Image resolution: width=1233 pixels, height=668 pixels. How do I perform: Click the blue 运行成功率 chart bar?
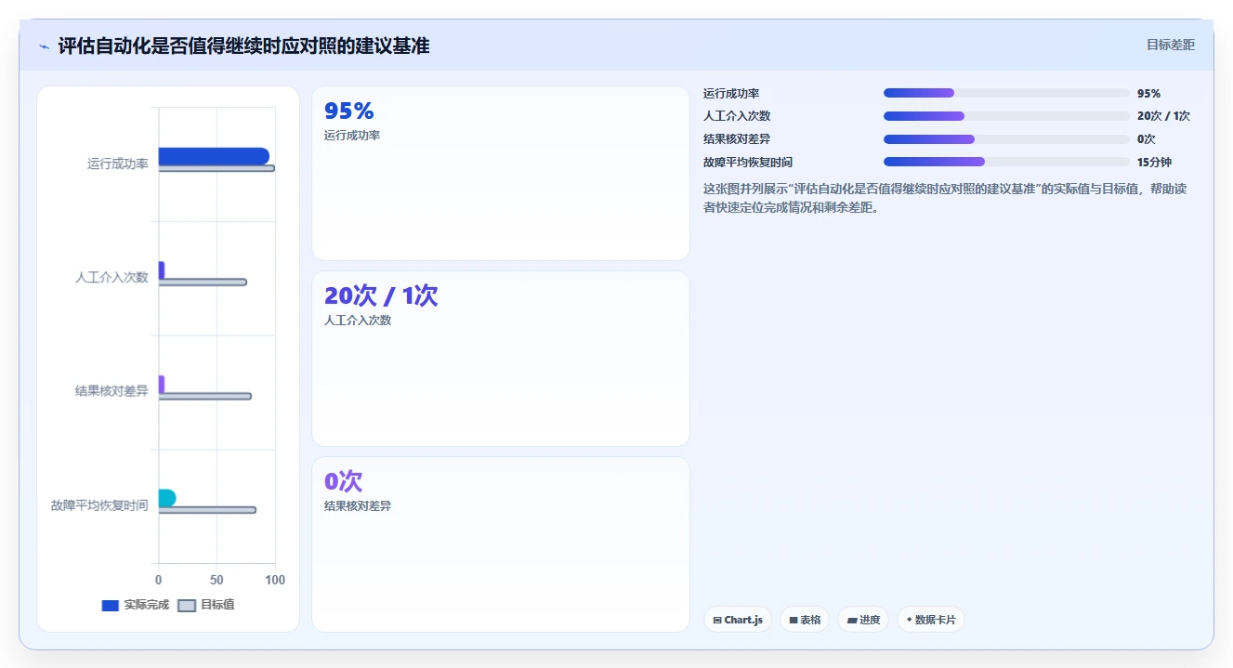(x=214, y=156)
